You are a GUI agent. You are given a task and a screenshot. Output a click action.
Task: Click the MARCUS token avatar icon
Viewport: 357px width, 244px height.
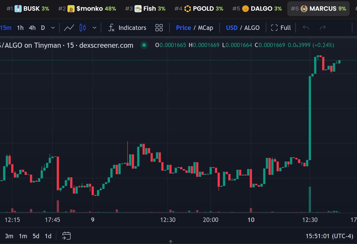(x=304, y=9)
